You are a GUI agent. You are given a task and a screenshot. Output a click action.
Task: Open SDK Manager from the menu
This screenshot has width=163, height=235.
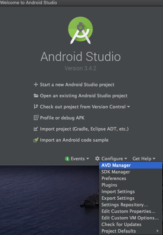click(131, 172)
